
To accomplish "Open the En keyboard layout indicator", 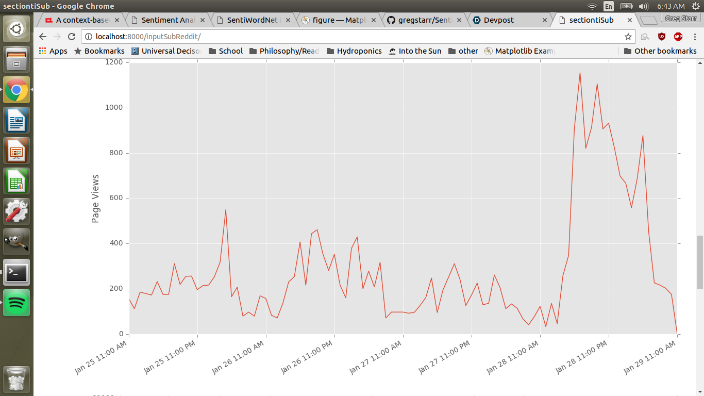I will click(609, 6).
